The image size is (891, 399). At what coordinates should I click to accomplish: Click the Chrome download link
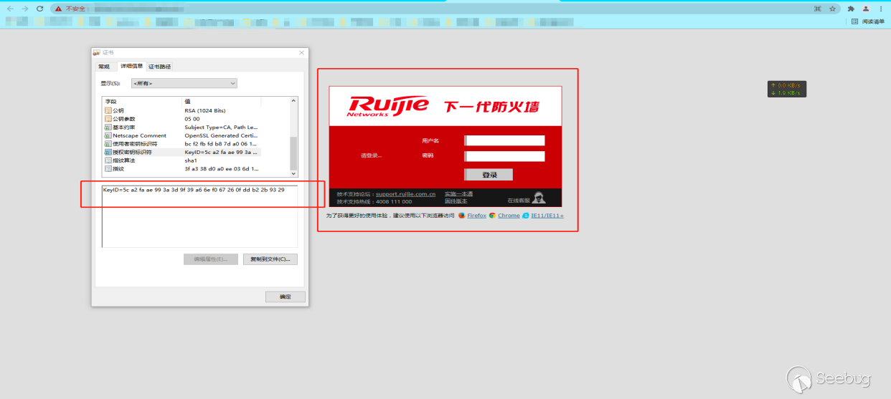click(x=509, y=216)
